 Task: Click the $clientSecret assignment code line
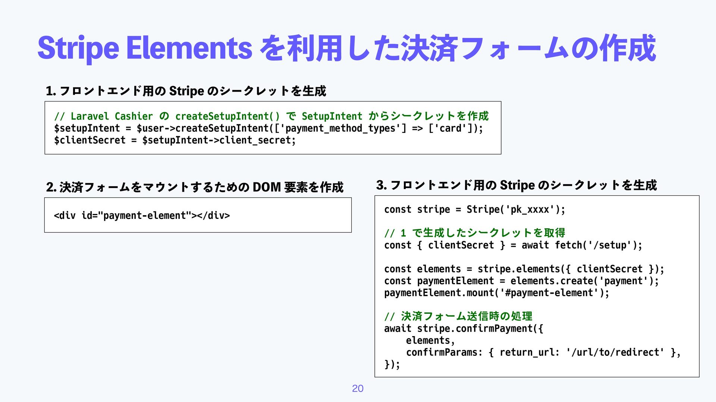coord(175,140)
